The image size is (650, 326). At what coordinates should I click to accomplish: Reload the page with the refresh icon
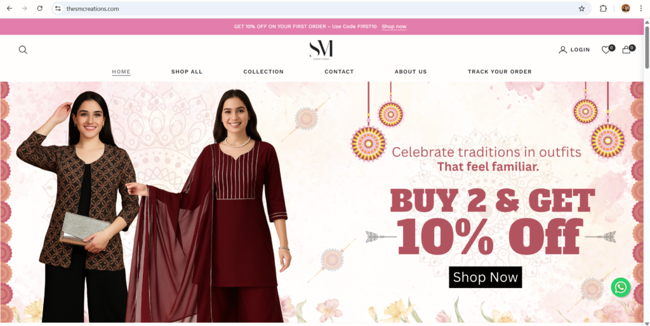point(40,8)
